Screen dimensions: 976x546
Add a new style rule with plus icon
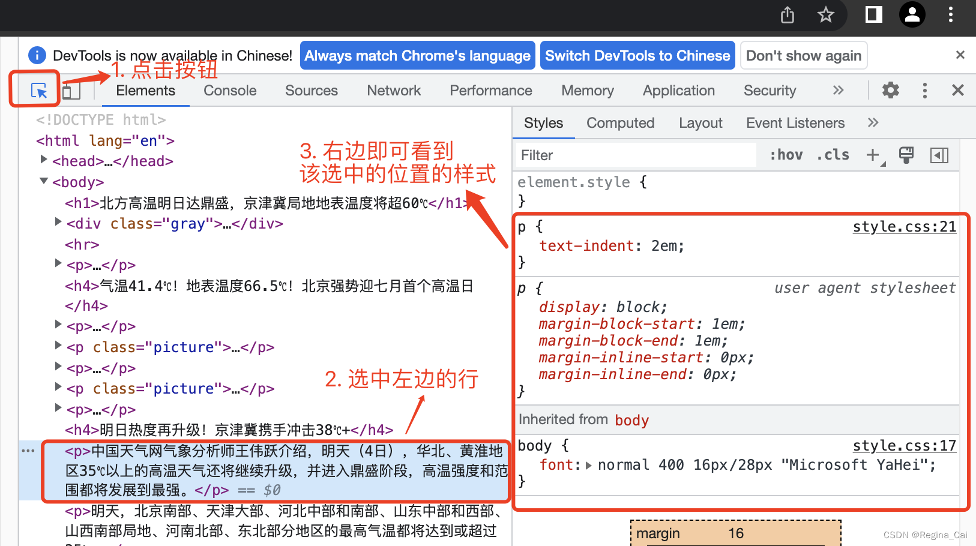click(x=873, y=155)
